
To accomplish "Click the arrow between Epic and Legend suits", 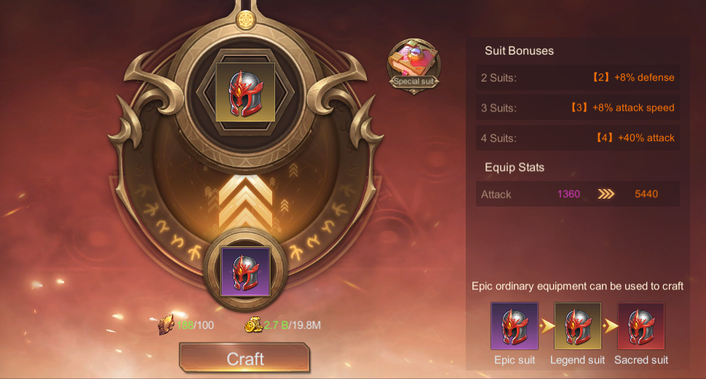I will [x=547, y=325].
